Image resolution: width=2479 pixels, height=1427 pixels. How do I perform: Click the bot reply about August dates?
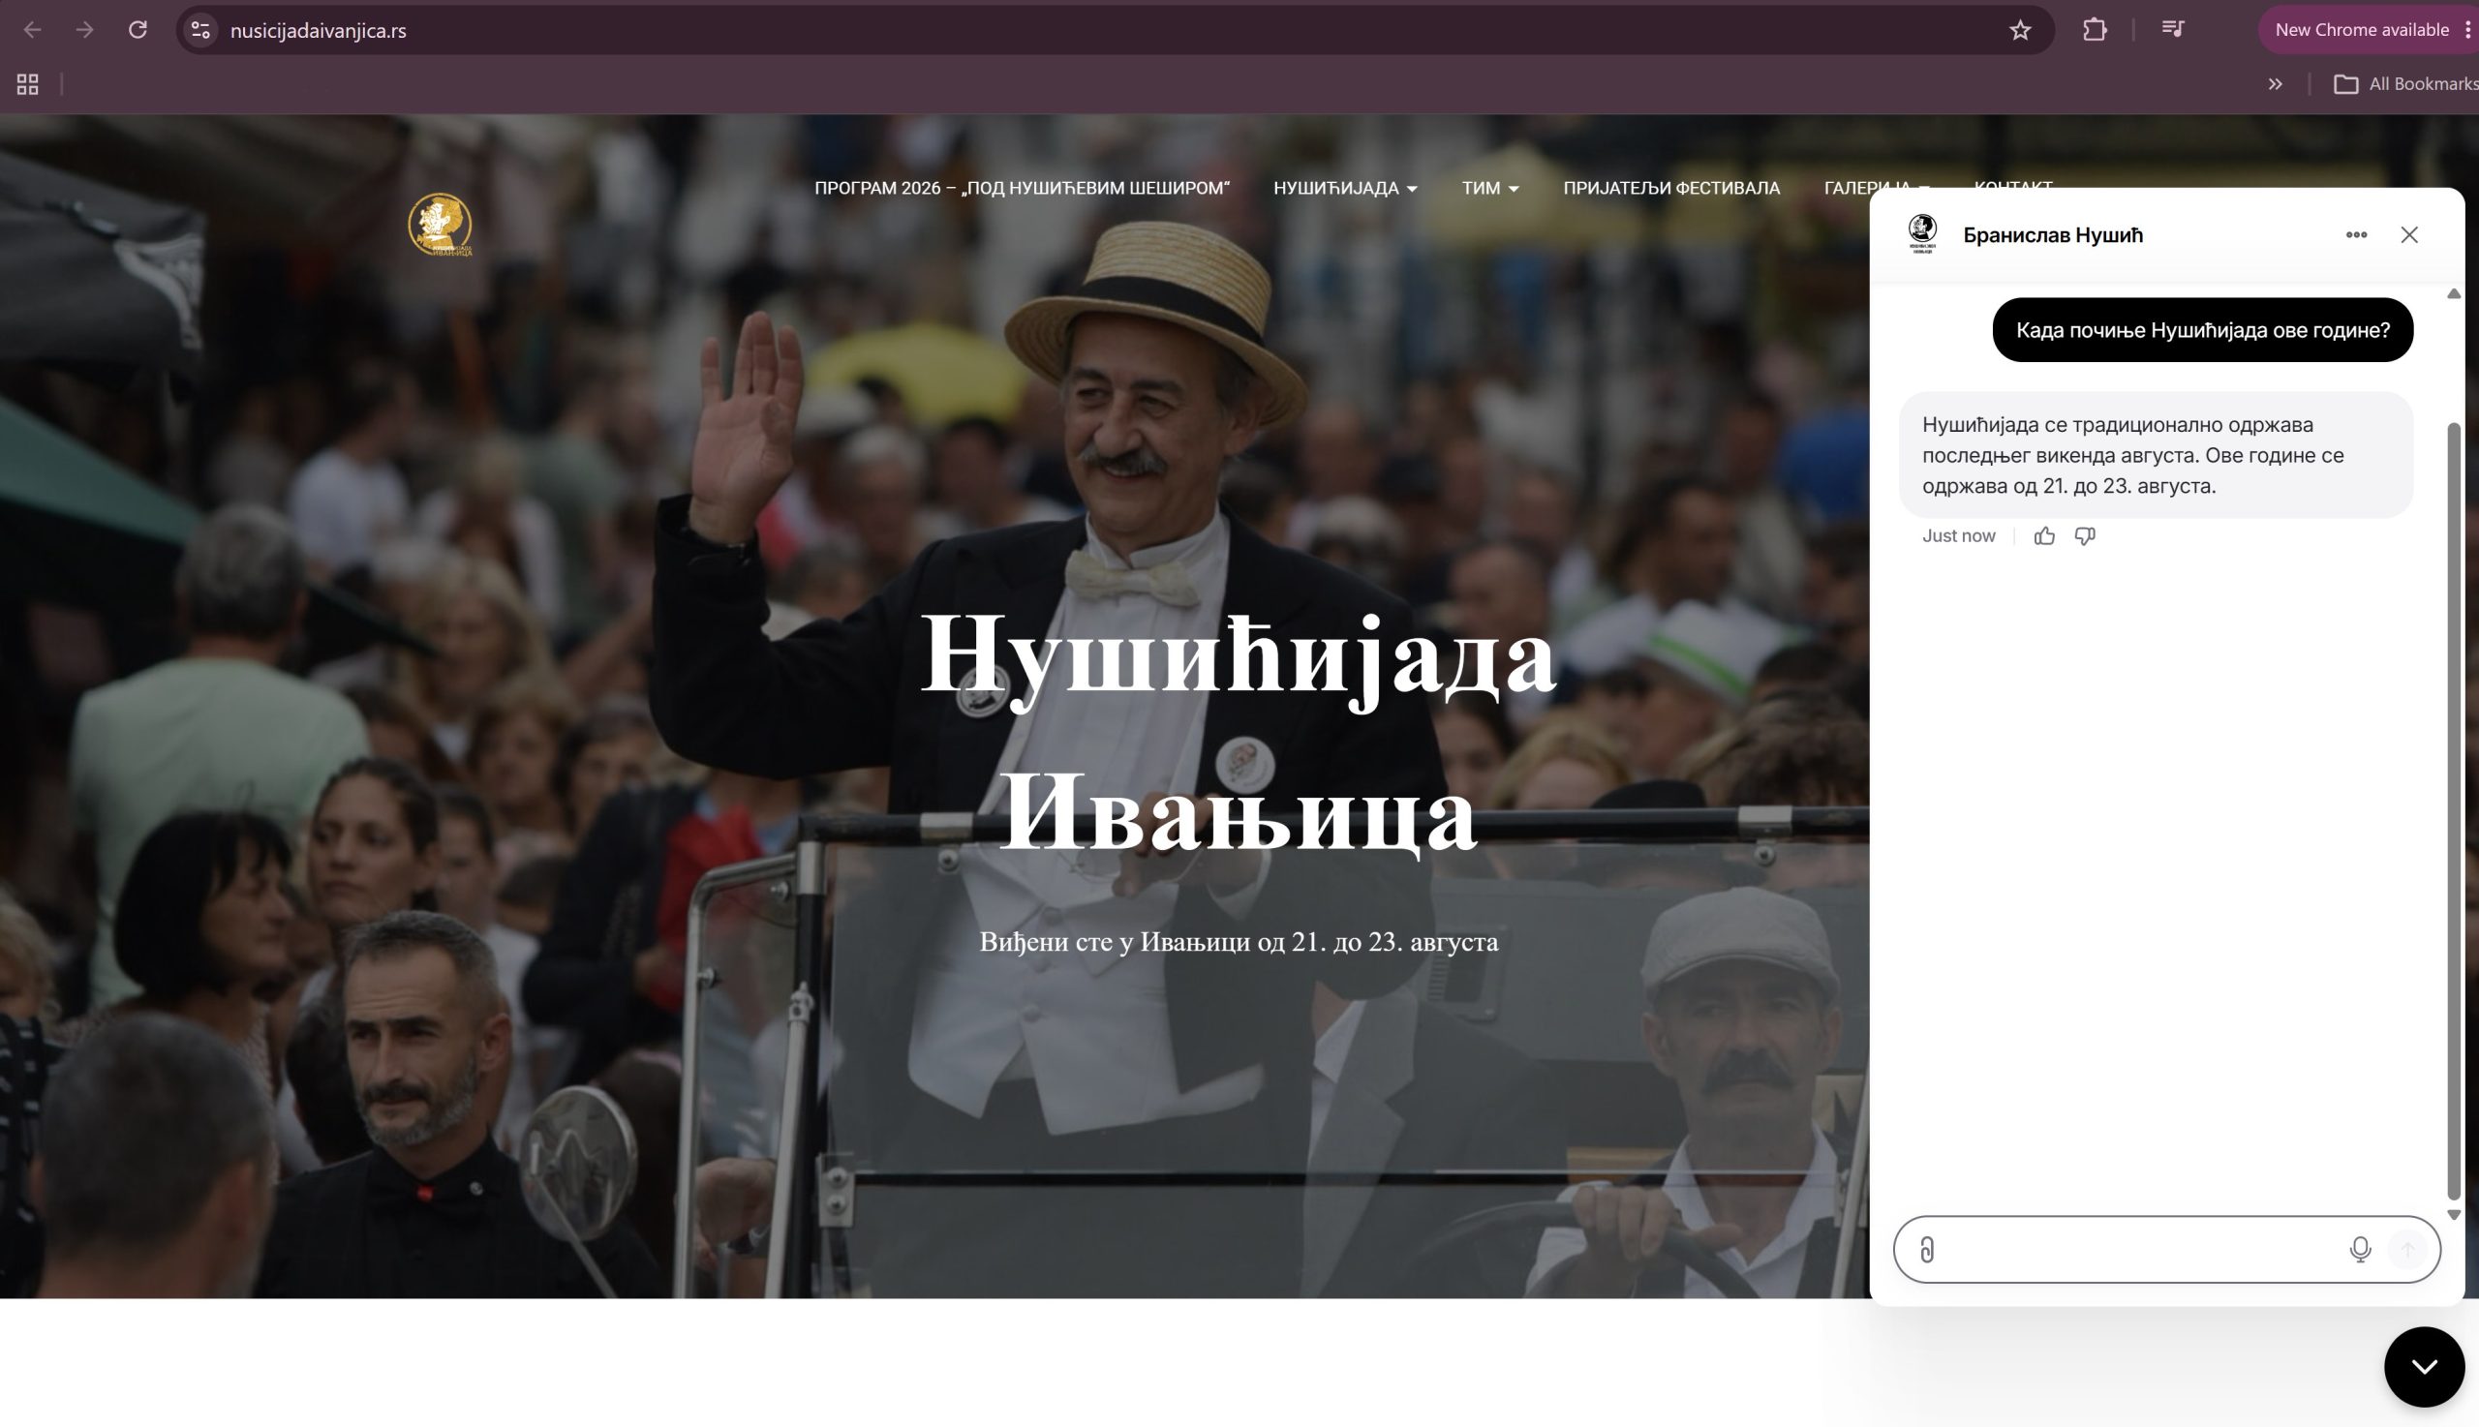(x=2156, y=455)
